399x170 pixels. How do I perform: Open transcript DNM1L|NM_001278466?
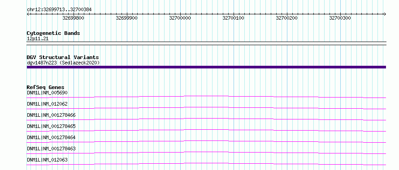[x=51, y=115]
